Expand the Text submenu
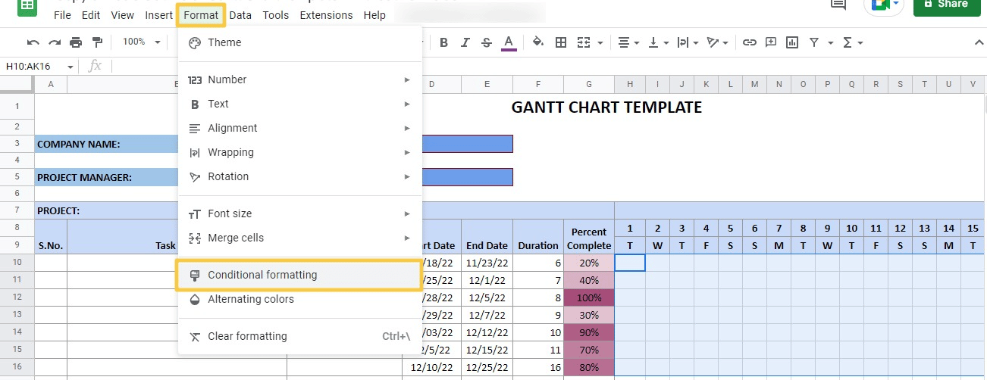The image size is (987, 380). point(300,104)
